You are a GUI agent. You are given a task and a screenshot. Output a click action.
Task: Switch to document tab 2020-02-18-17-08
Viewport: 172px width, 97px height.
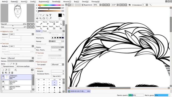coord(79,91)
